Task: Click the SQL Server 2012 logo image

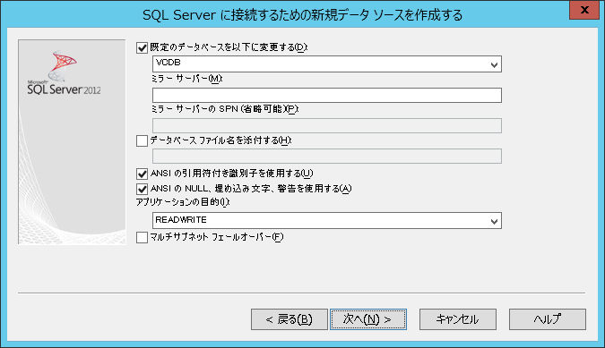Action: (x=64, y=73)
